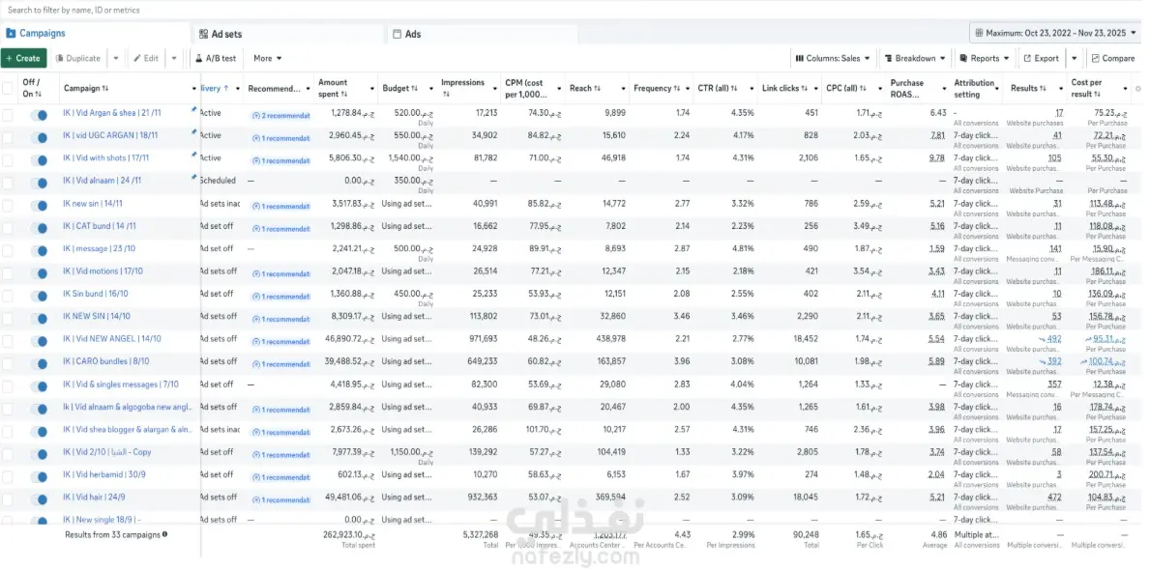Sort by Amount spent arrows icon
1150x569 pixels.
pyautogui.click(x=344, y=95)
